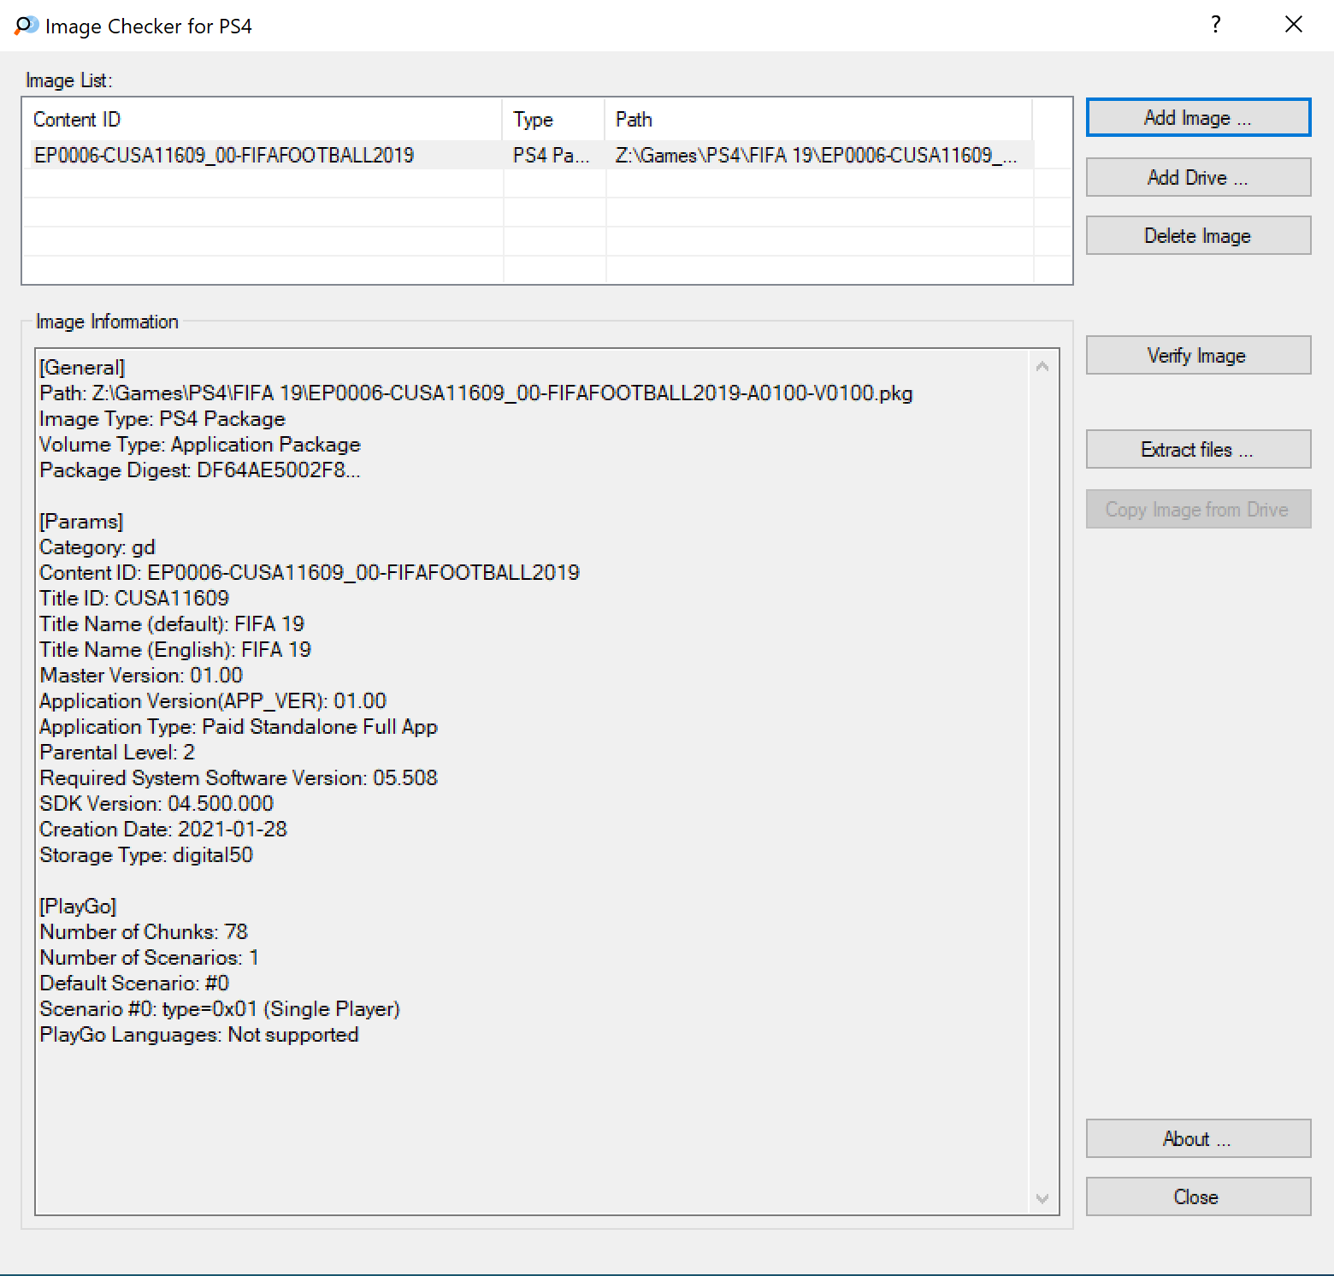Screen dimensions: 1334x1276
Task: Click 'Application Version(APP_VER): 01.00' line
Action: point(213,701)
